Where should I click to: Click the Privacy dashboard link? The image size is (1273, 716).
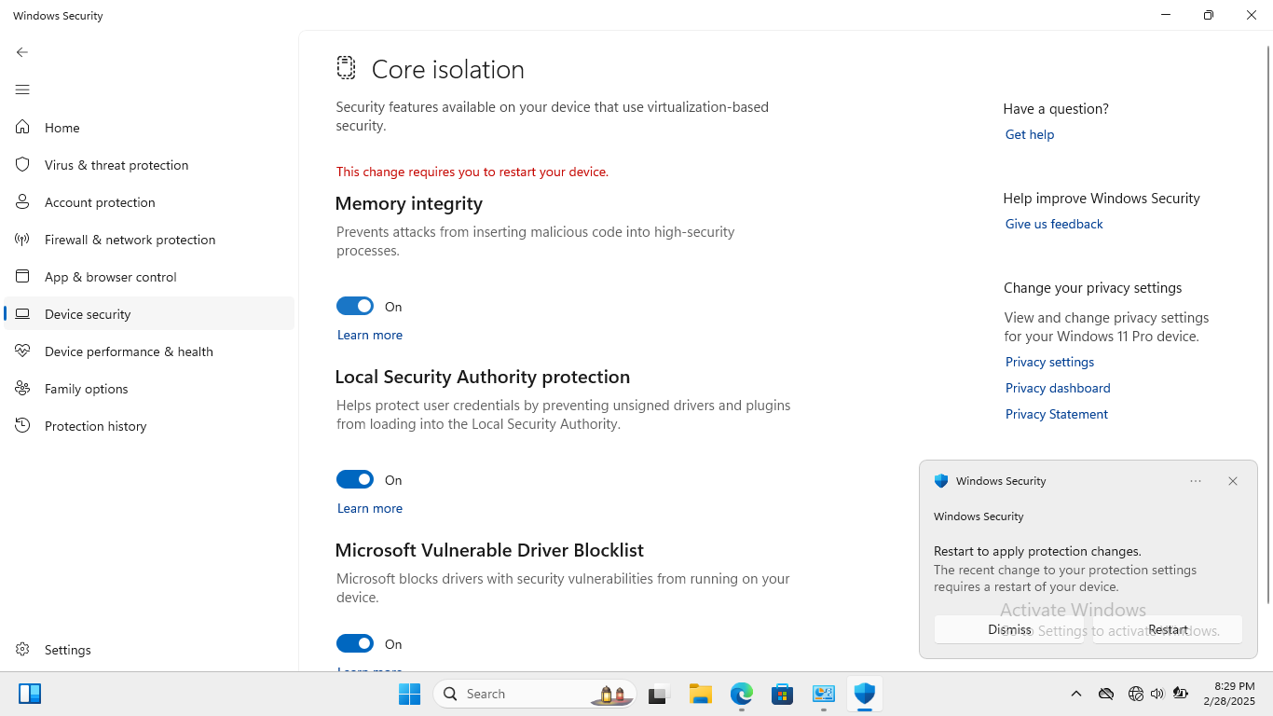point(1058,388)
